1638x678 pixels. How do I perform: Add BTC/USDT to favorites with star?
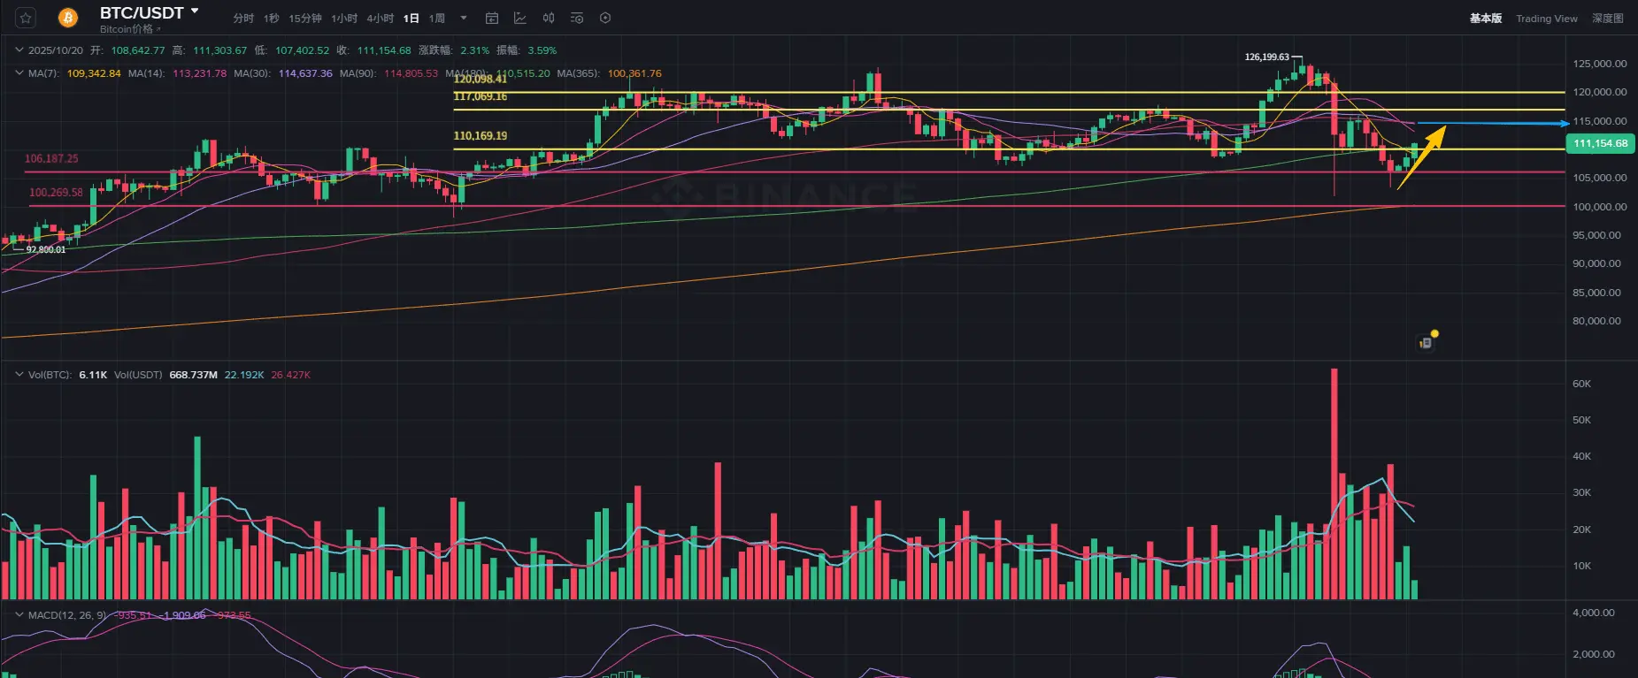click(x=26, y=18)
